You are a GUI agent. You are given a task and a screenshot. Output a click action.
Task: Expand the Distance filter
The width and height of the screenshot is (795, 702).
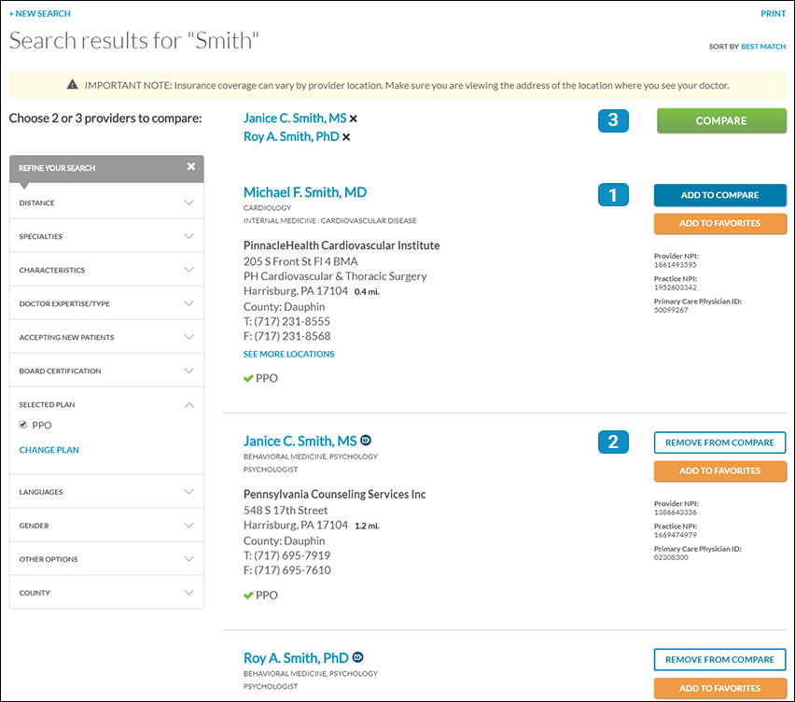click(x=188, y=203)
